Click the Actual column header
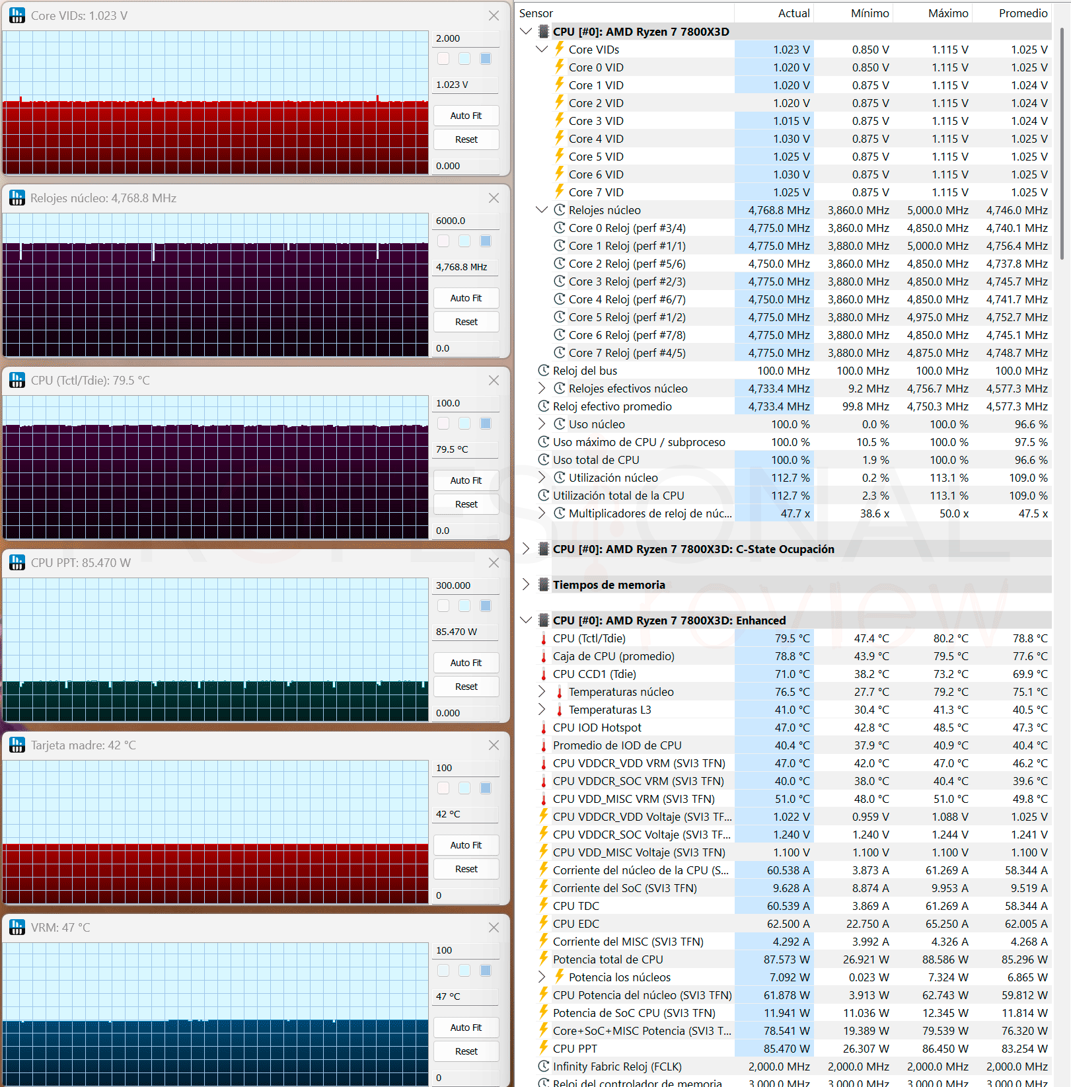The image size is (1071, 1087). click(774, 13)
